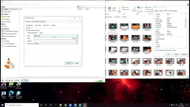Click Cancel in the Properties dialog
Screen dimensions: 190x107
(x=176, y=54)
